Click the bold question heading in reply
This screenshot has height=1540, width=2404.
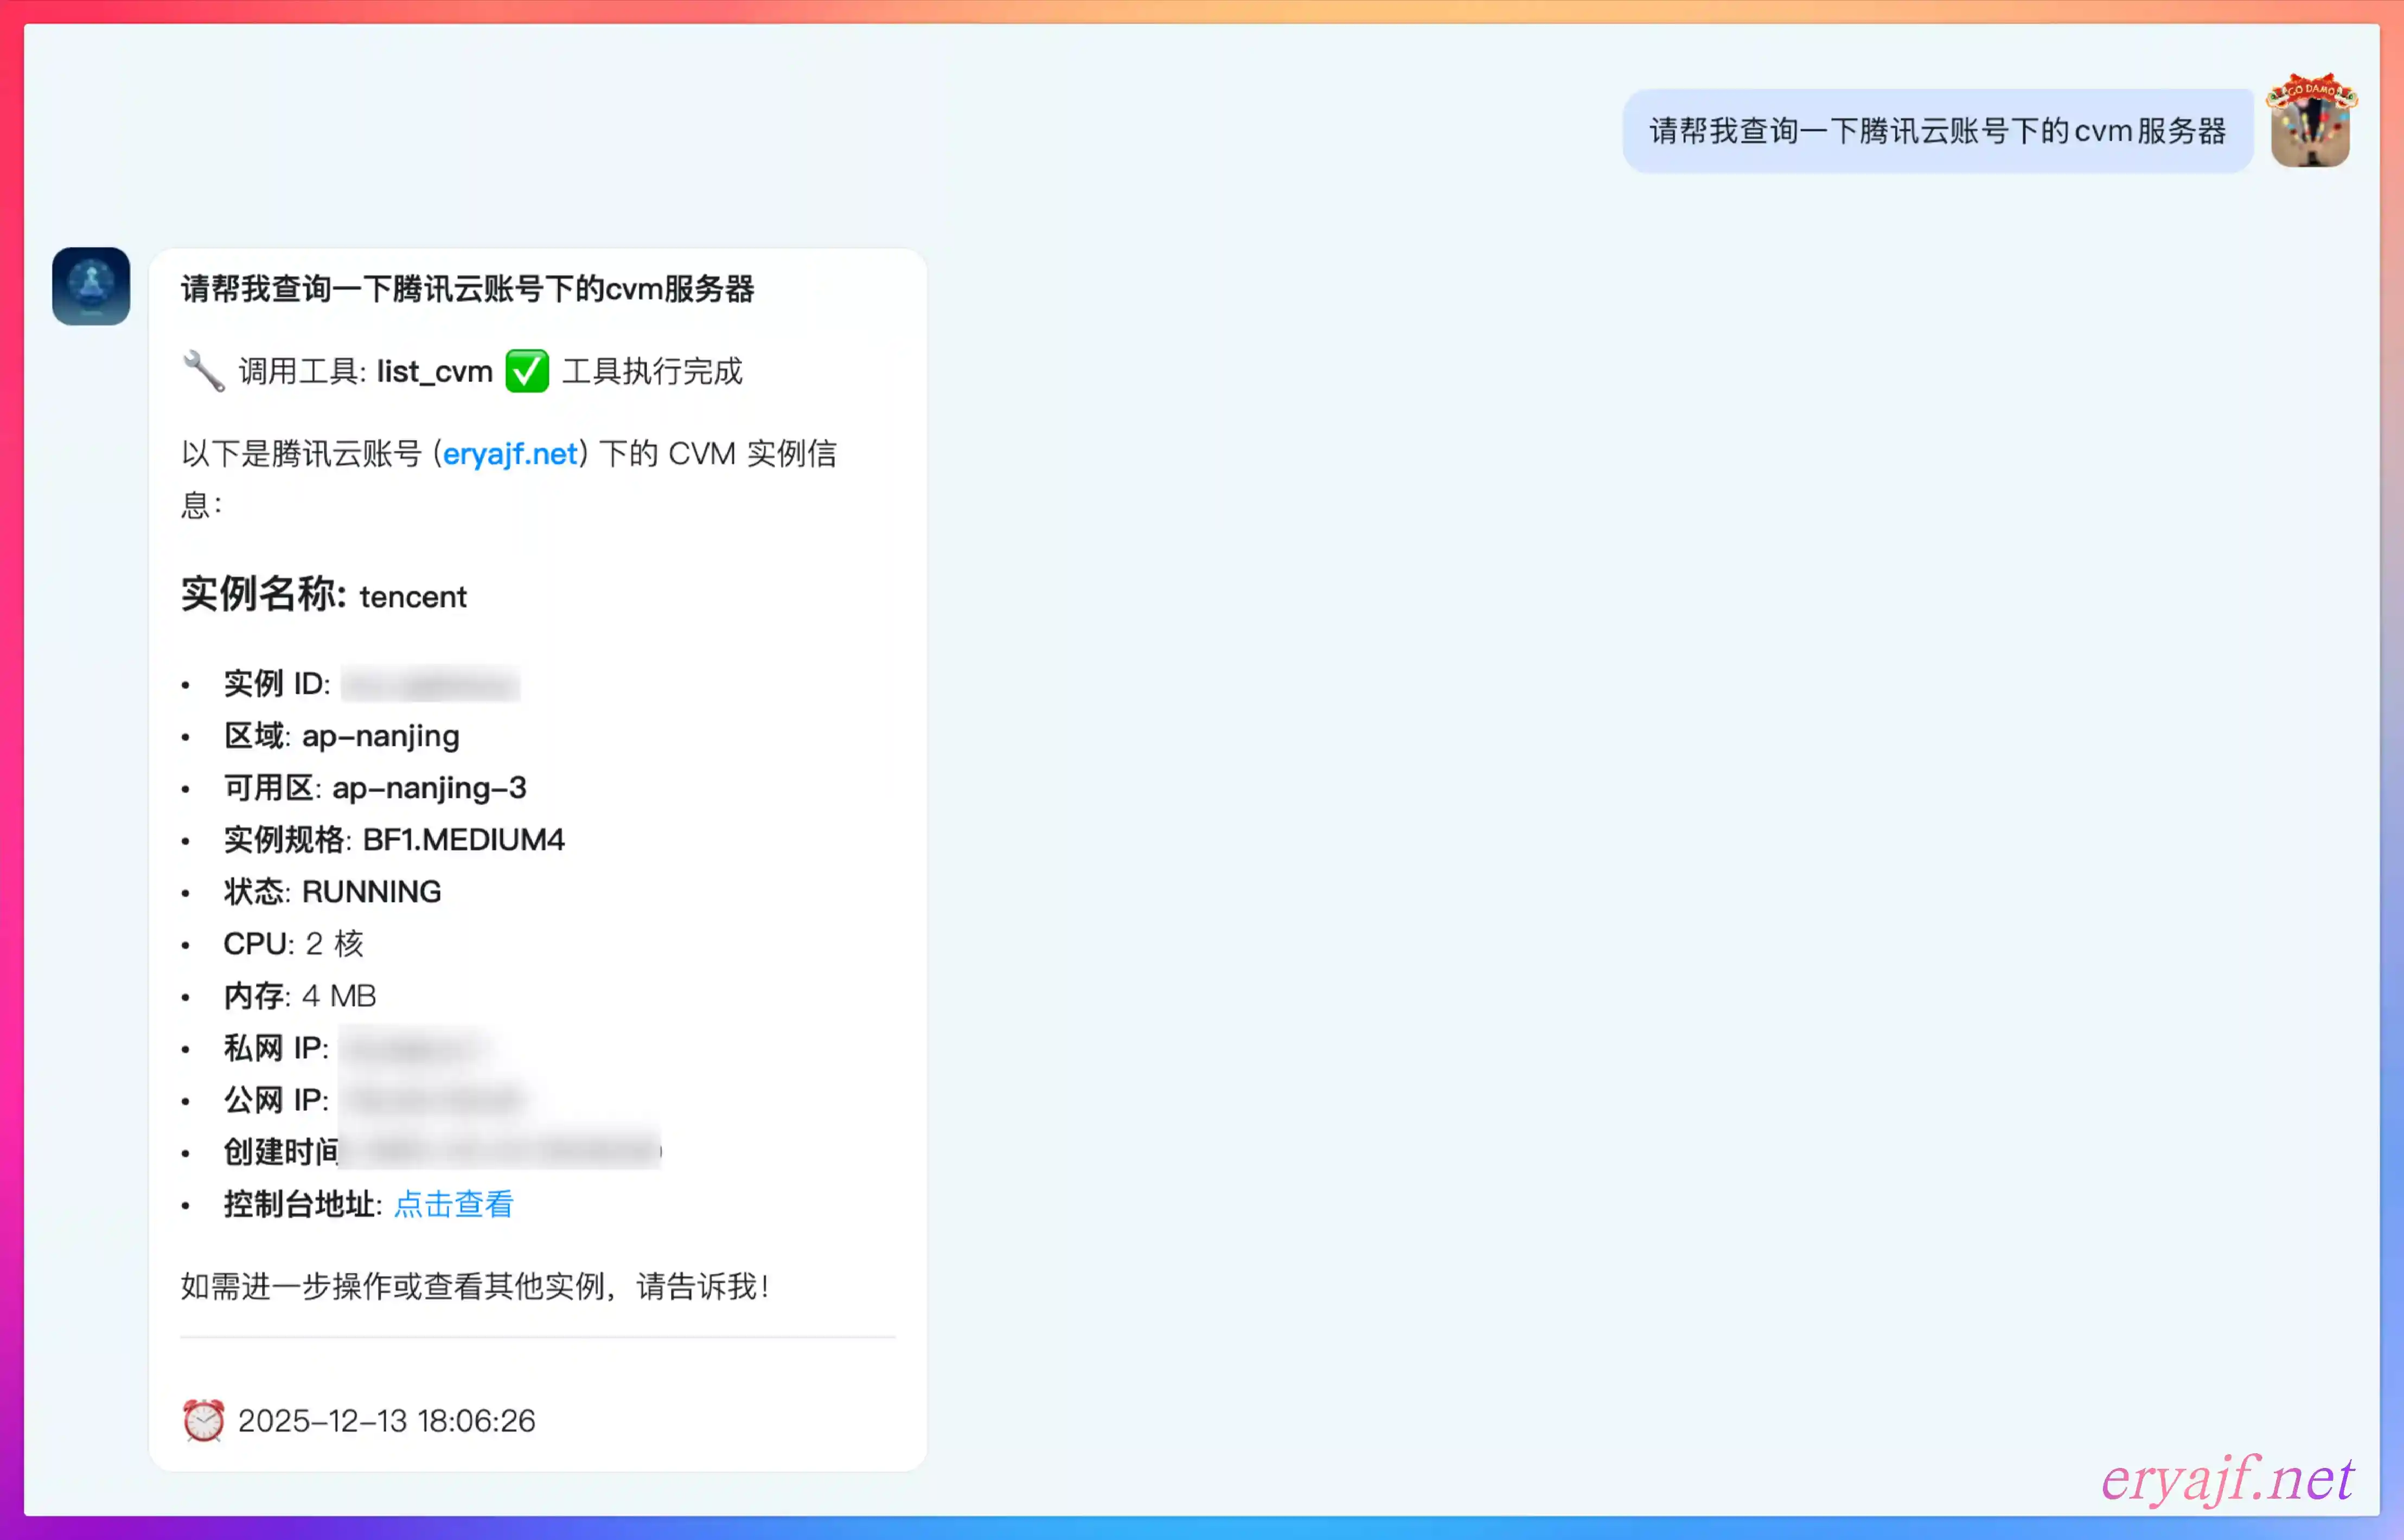pos(467,289)
